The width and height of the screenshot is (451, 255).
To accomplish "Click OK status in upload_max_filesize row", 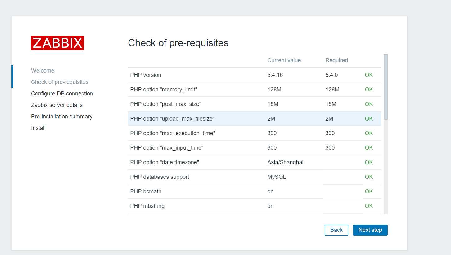I will click(369, 119).
